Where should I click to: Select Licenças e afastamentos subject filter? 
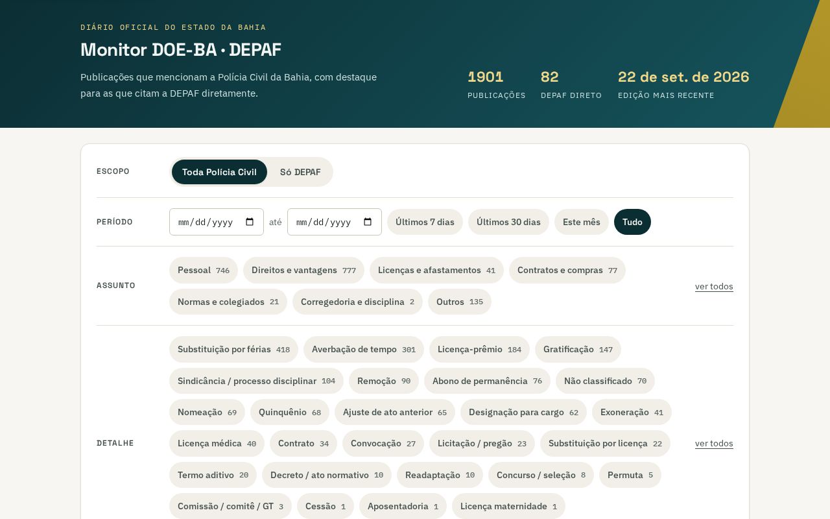coord(436,270)
